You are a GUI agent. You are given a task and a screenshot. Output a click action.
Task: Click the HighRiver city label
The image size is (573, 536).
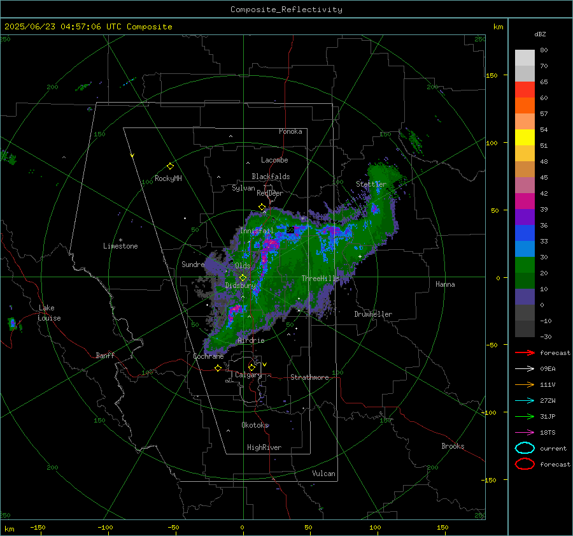pos(264,447)
